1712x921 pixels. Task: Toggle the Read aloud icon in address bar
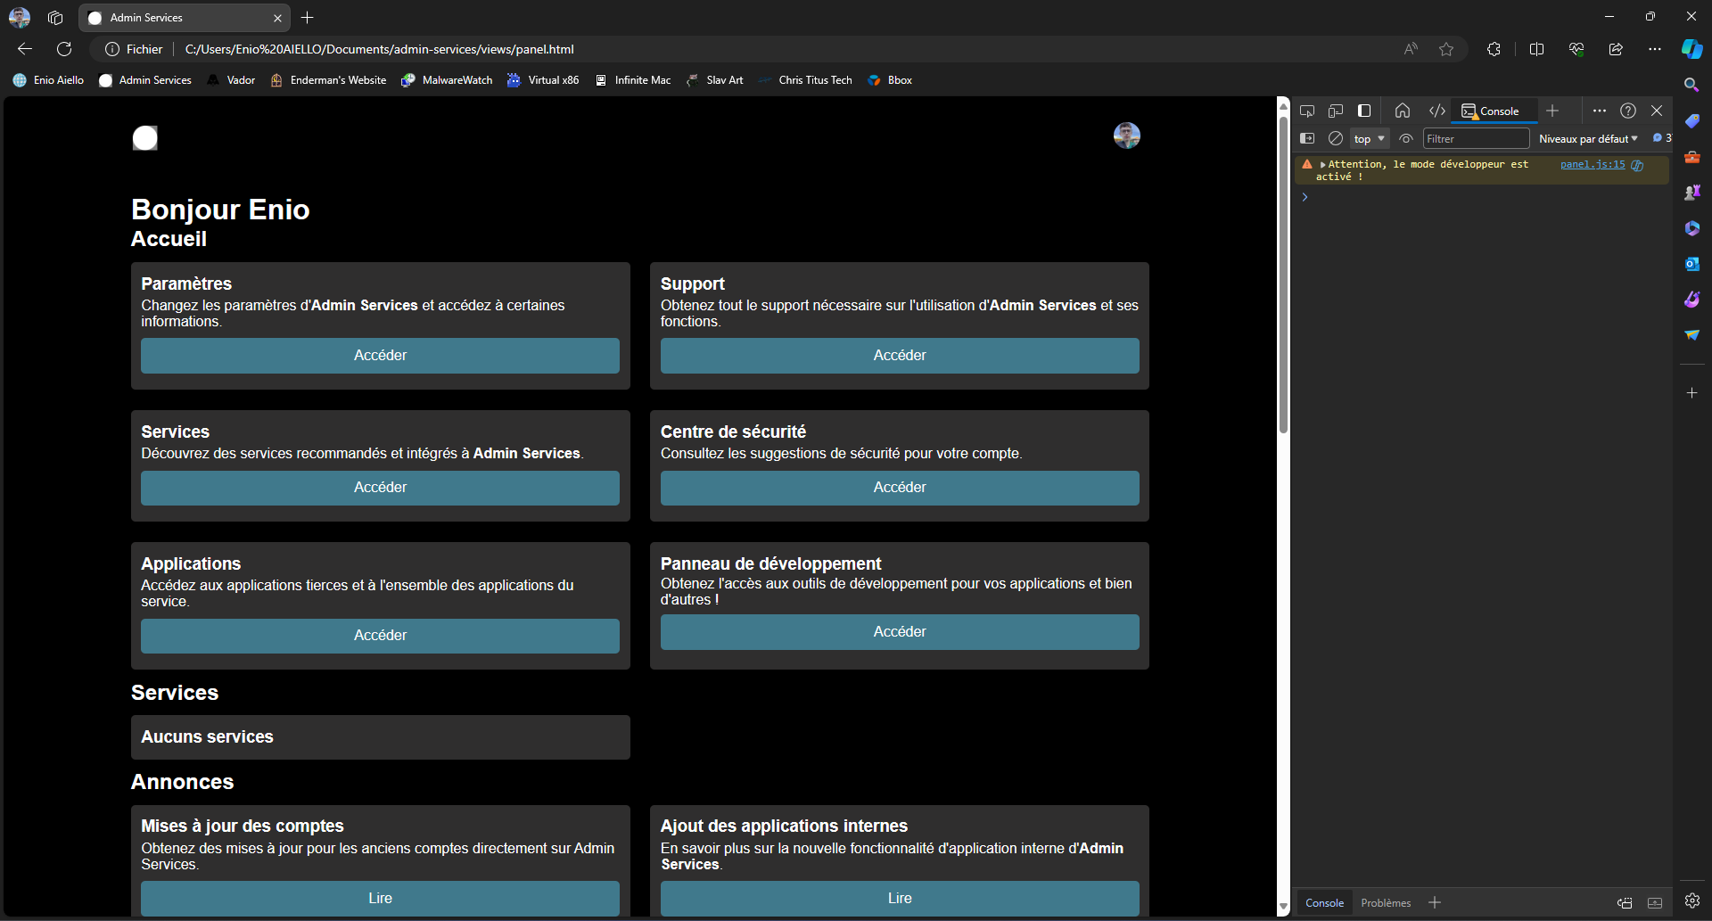[x=1411, y=49]
